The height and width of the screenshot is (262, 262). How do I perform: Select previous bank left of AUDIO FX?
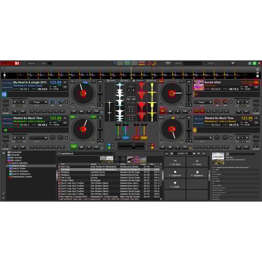[x=171, y=154]
